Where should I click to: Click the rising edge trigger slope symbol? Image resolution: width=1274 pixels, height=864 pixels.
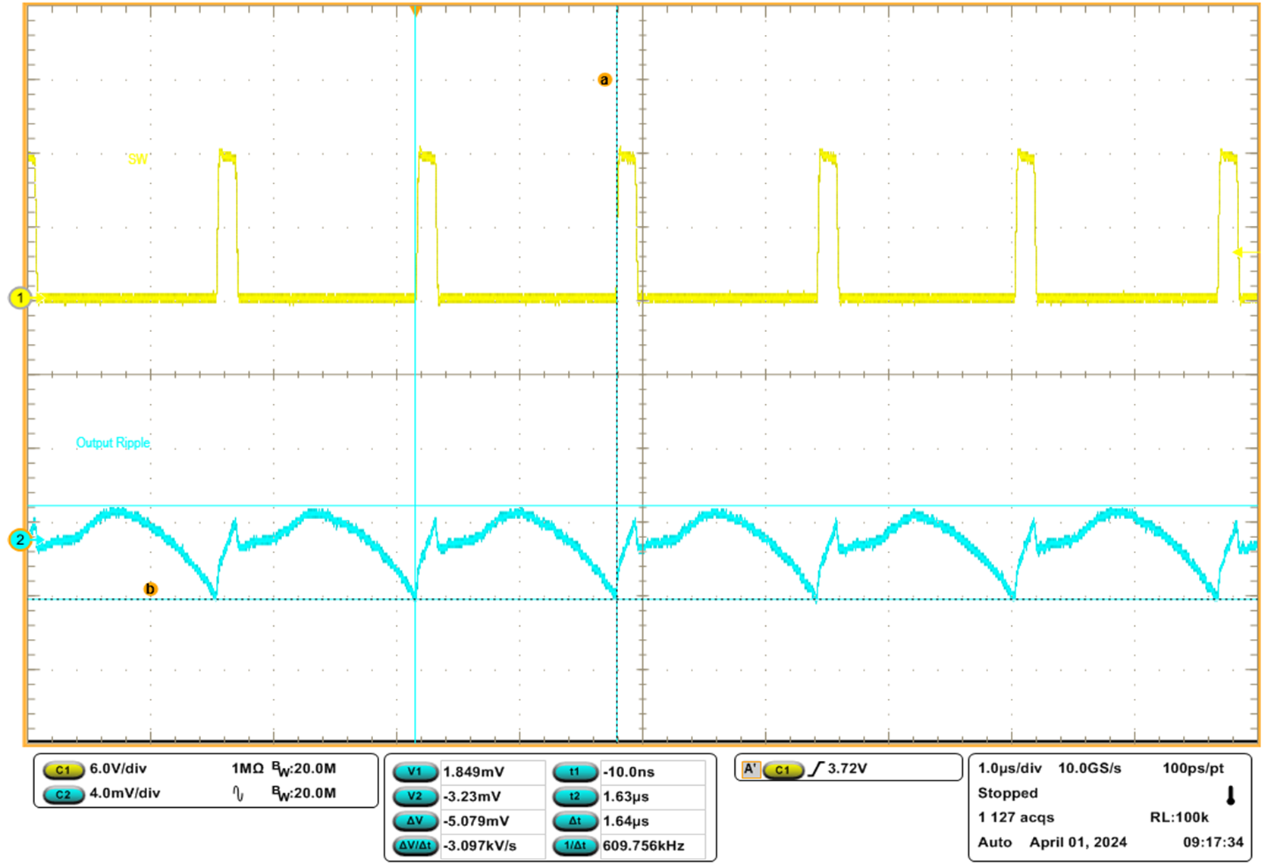pyautogui.click(x=816, y=769)
